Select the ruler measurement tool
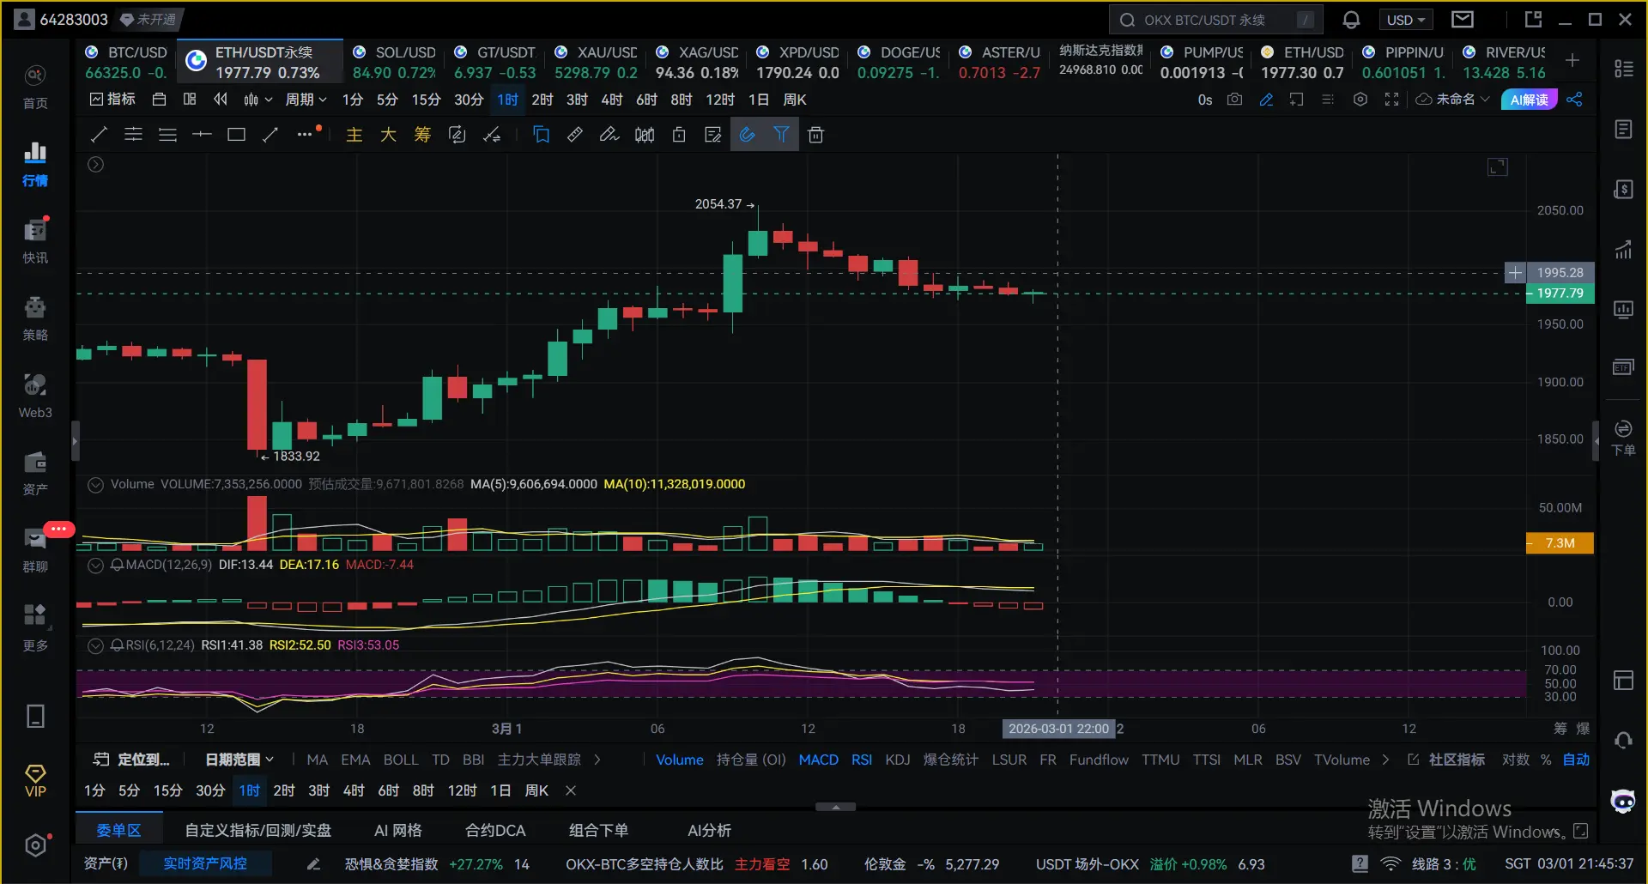Viewport: 1648px width, 884px height. [x=575, y=135]
